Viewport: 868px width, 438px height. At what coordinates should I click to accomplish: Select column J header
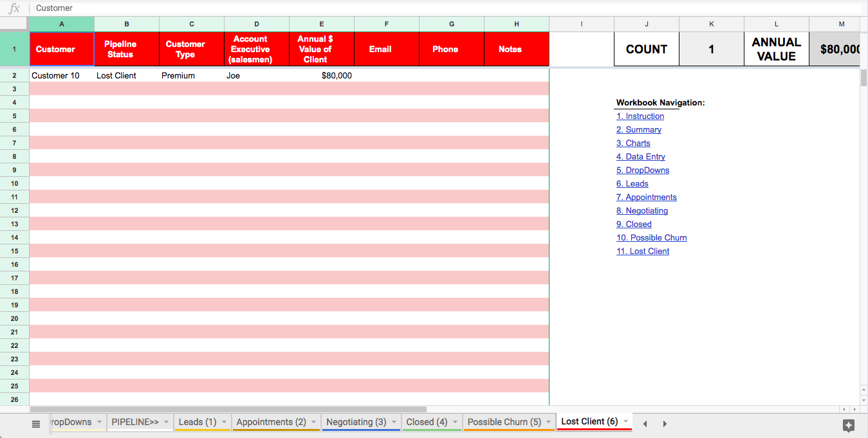(647, 24)
